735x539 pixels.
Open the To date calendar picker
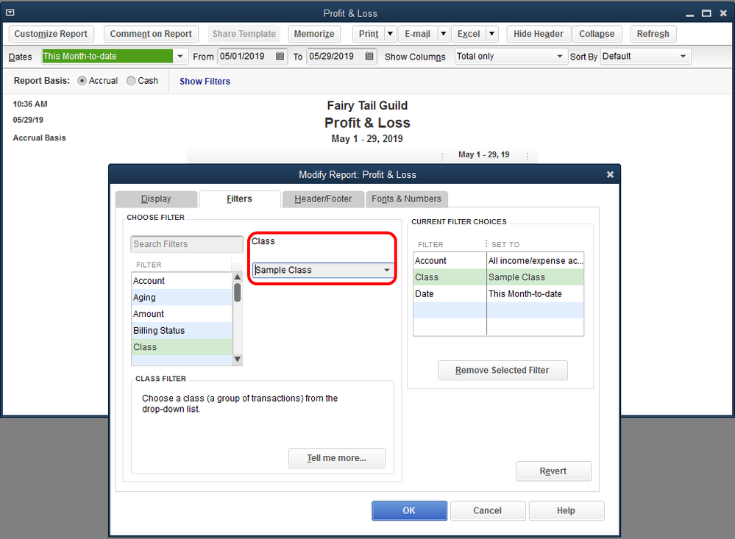(369, 56)
